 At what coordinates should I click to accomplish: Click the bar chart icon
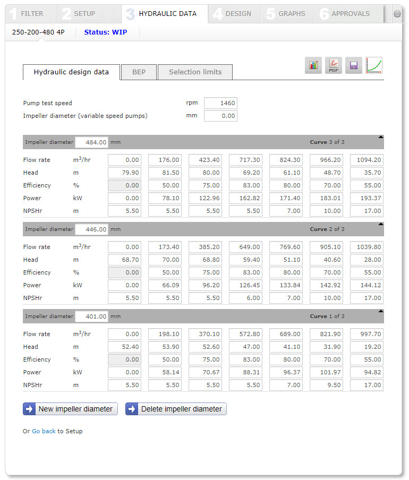click(313, 65)
